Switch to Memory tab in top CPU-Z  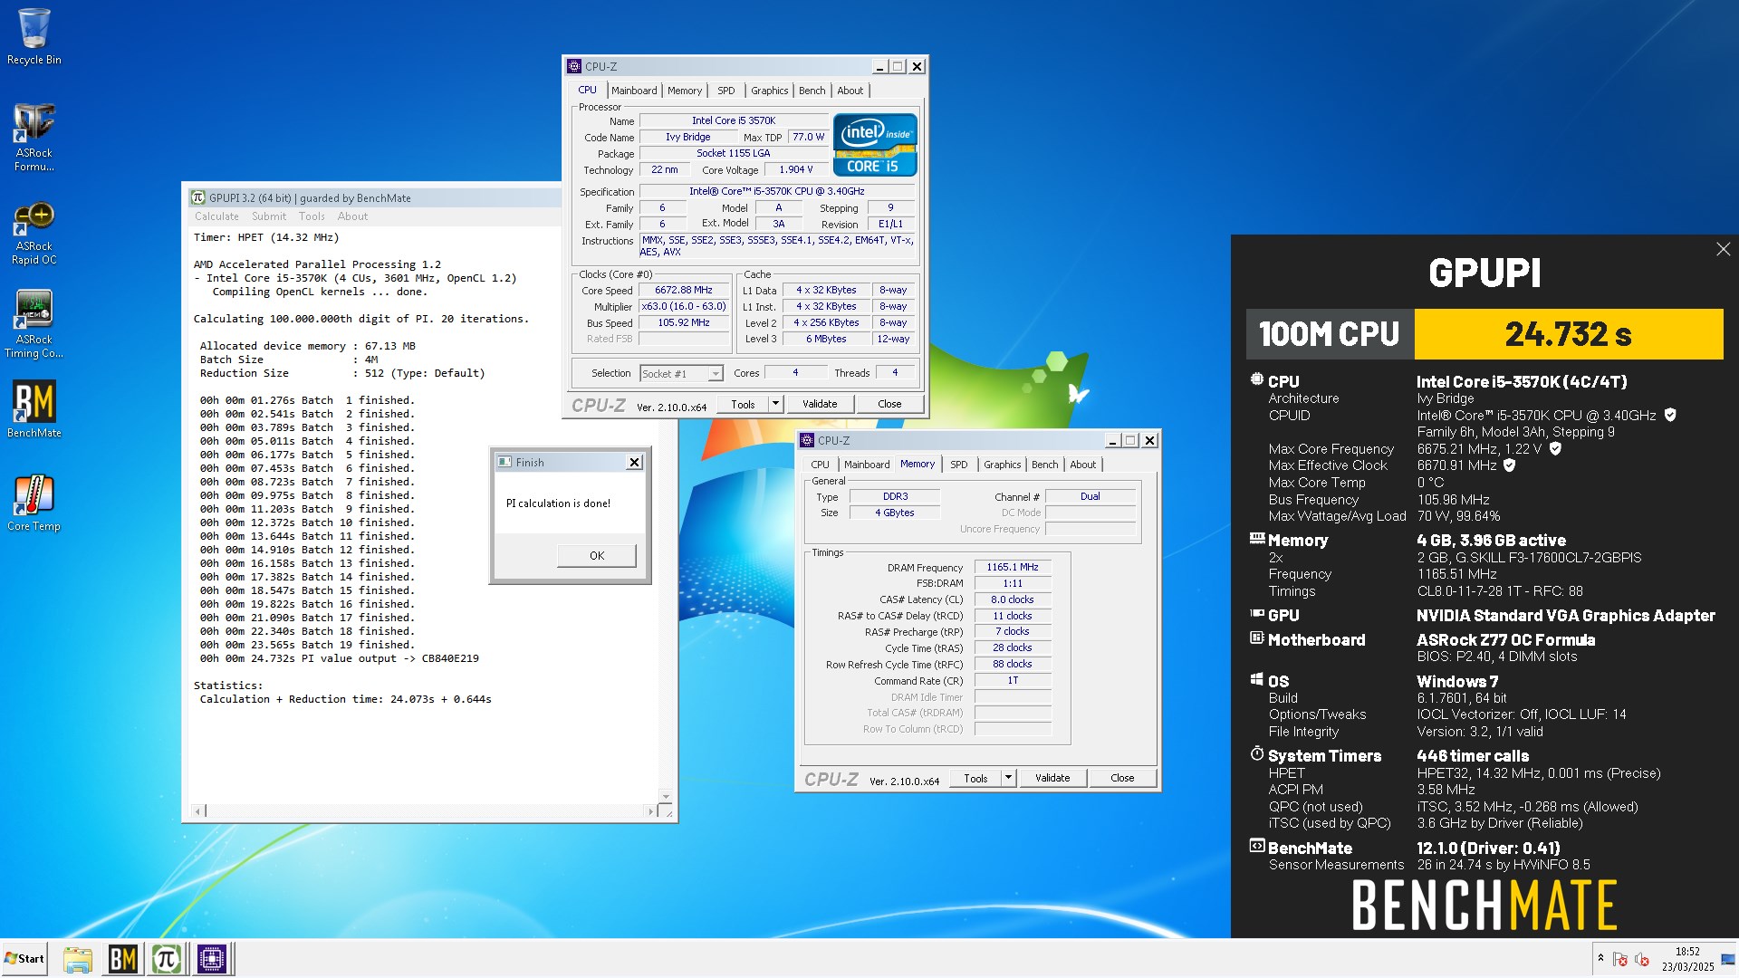pos(685,91)
